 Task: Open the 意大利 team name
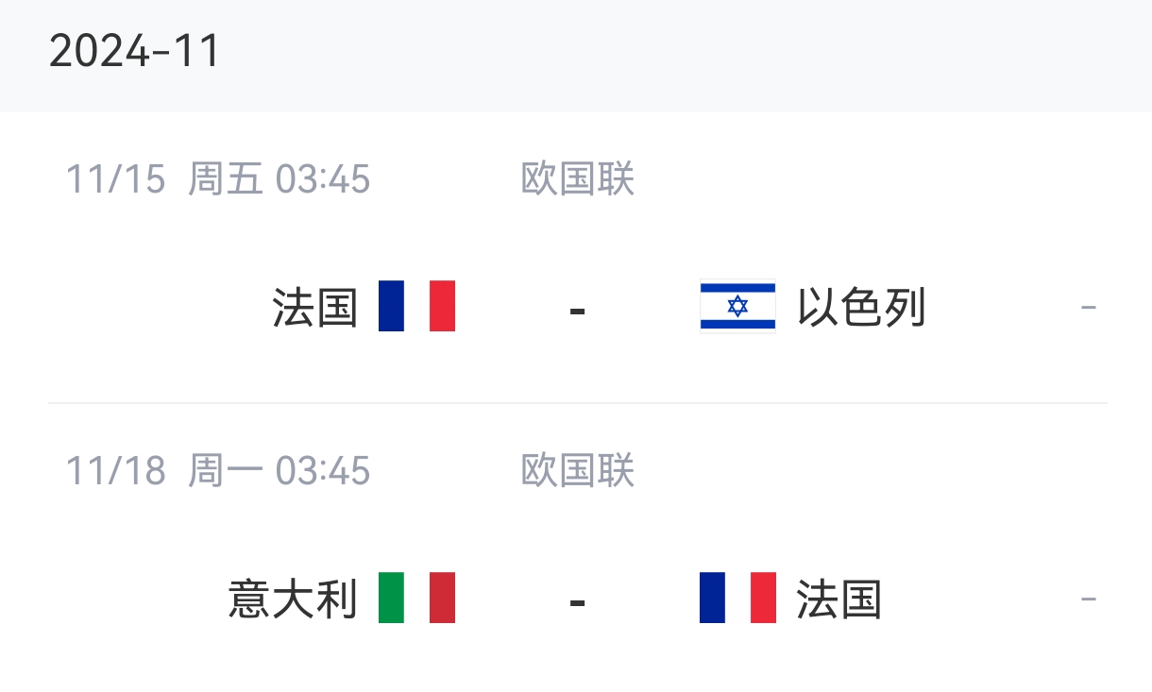(293, 599)
